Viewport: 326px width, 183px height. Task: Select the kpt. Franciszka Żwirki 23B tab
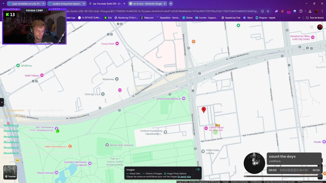107,4
